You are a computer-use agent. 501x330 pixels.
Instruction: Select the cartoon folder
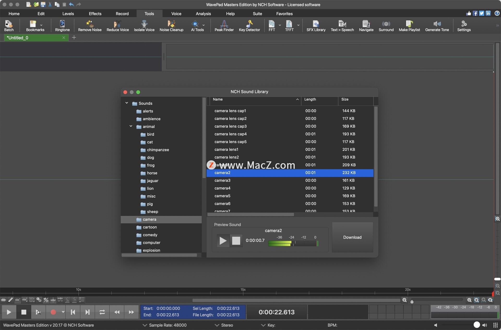point(161,227)
